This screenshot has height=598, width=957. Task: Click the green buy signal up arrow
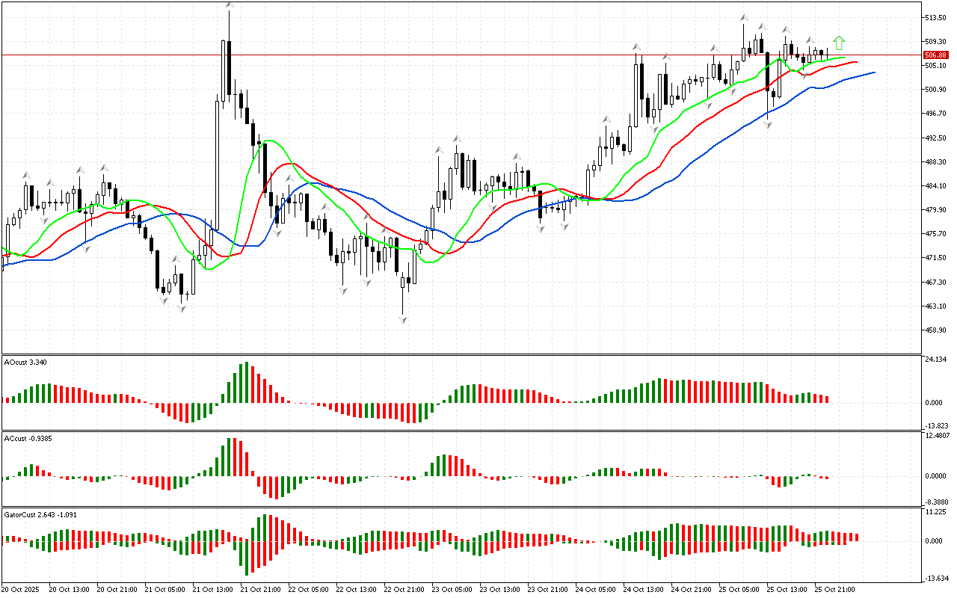pyautogui.click(x=839, y=43)
